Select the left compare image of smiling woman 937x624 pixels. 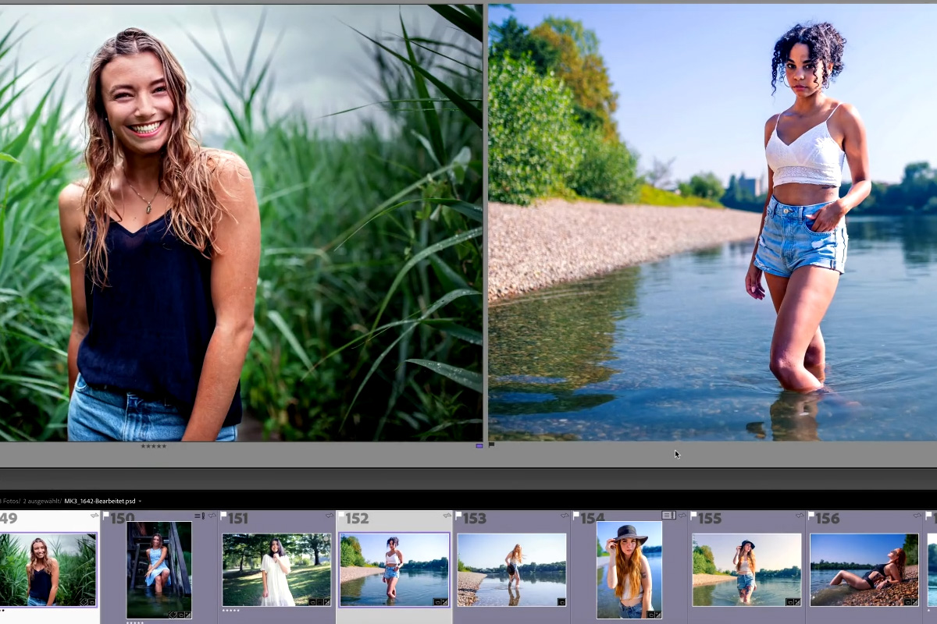pyautogui.click(x=241, y=222)
